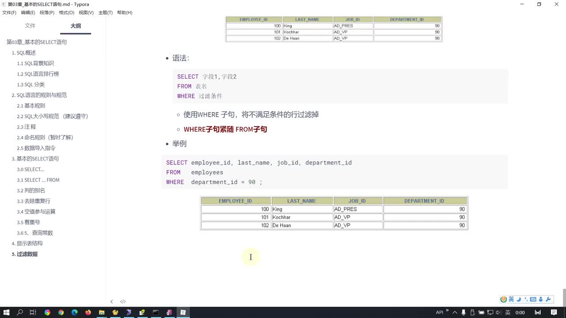Open Microsoft Edge from taskbar

[74, 312]
